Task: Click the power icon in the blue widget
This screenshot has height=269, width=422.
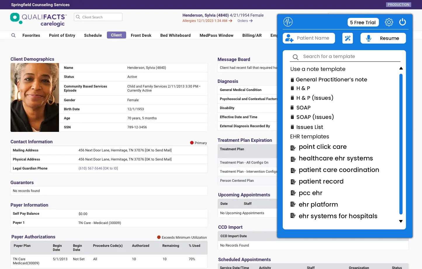Action: (402, 22)
